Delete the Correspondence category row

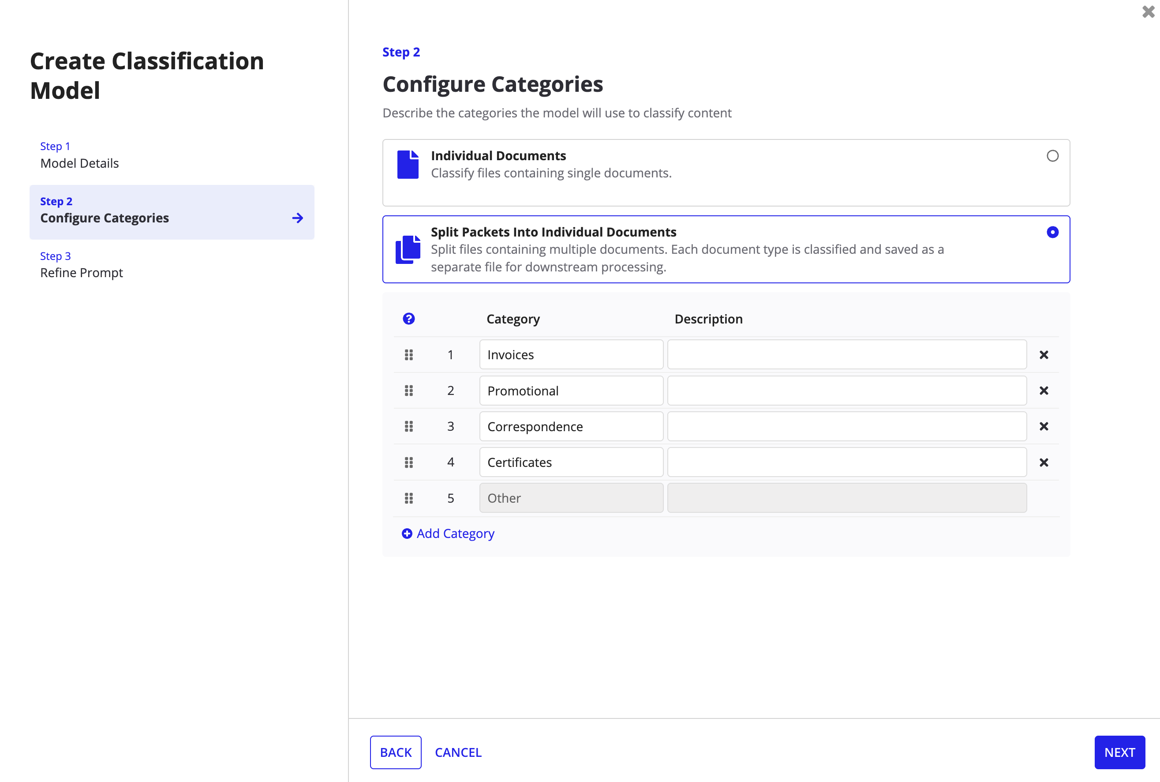tap(1044, 426)
